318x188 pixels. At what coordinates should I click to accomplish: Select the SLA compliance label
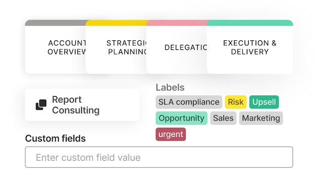point(189,102)
